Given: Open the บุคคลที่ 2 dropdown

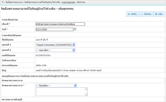Looking at the screenshot, I should pyautogui.click(x=56, y=50).
